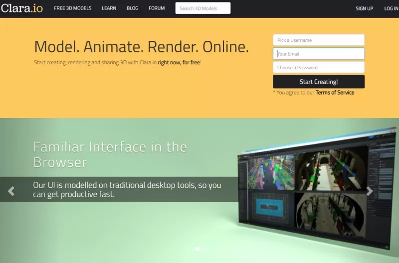Open the Terms of Service link

click(335, 93)
